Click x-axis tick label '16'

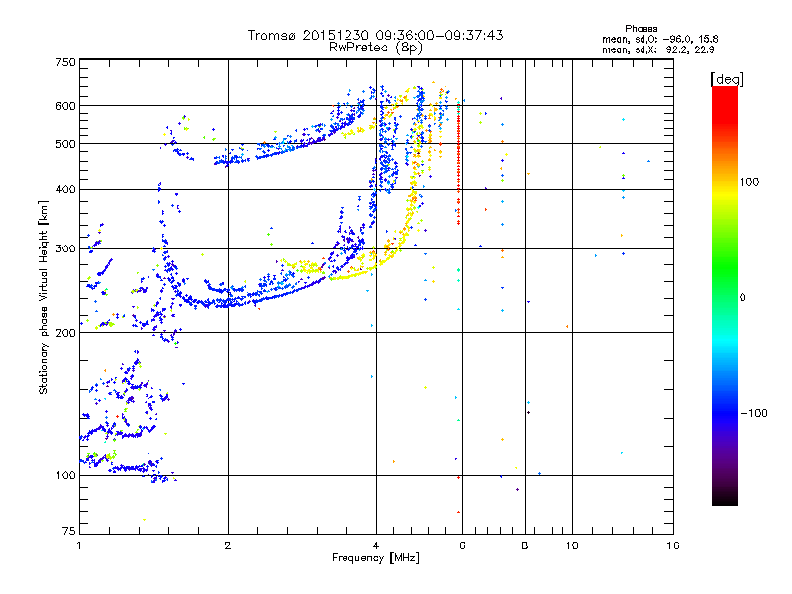click(x=673, y=545)
